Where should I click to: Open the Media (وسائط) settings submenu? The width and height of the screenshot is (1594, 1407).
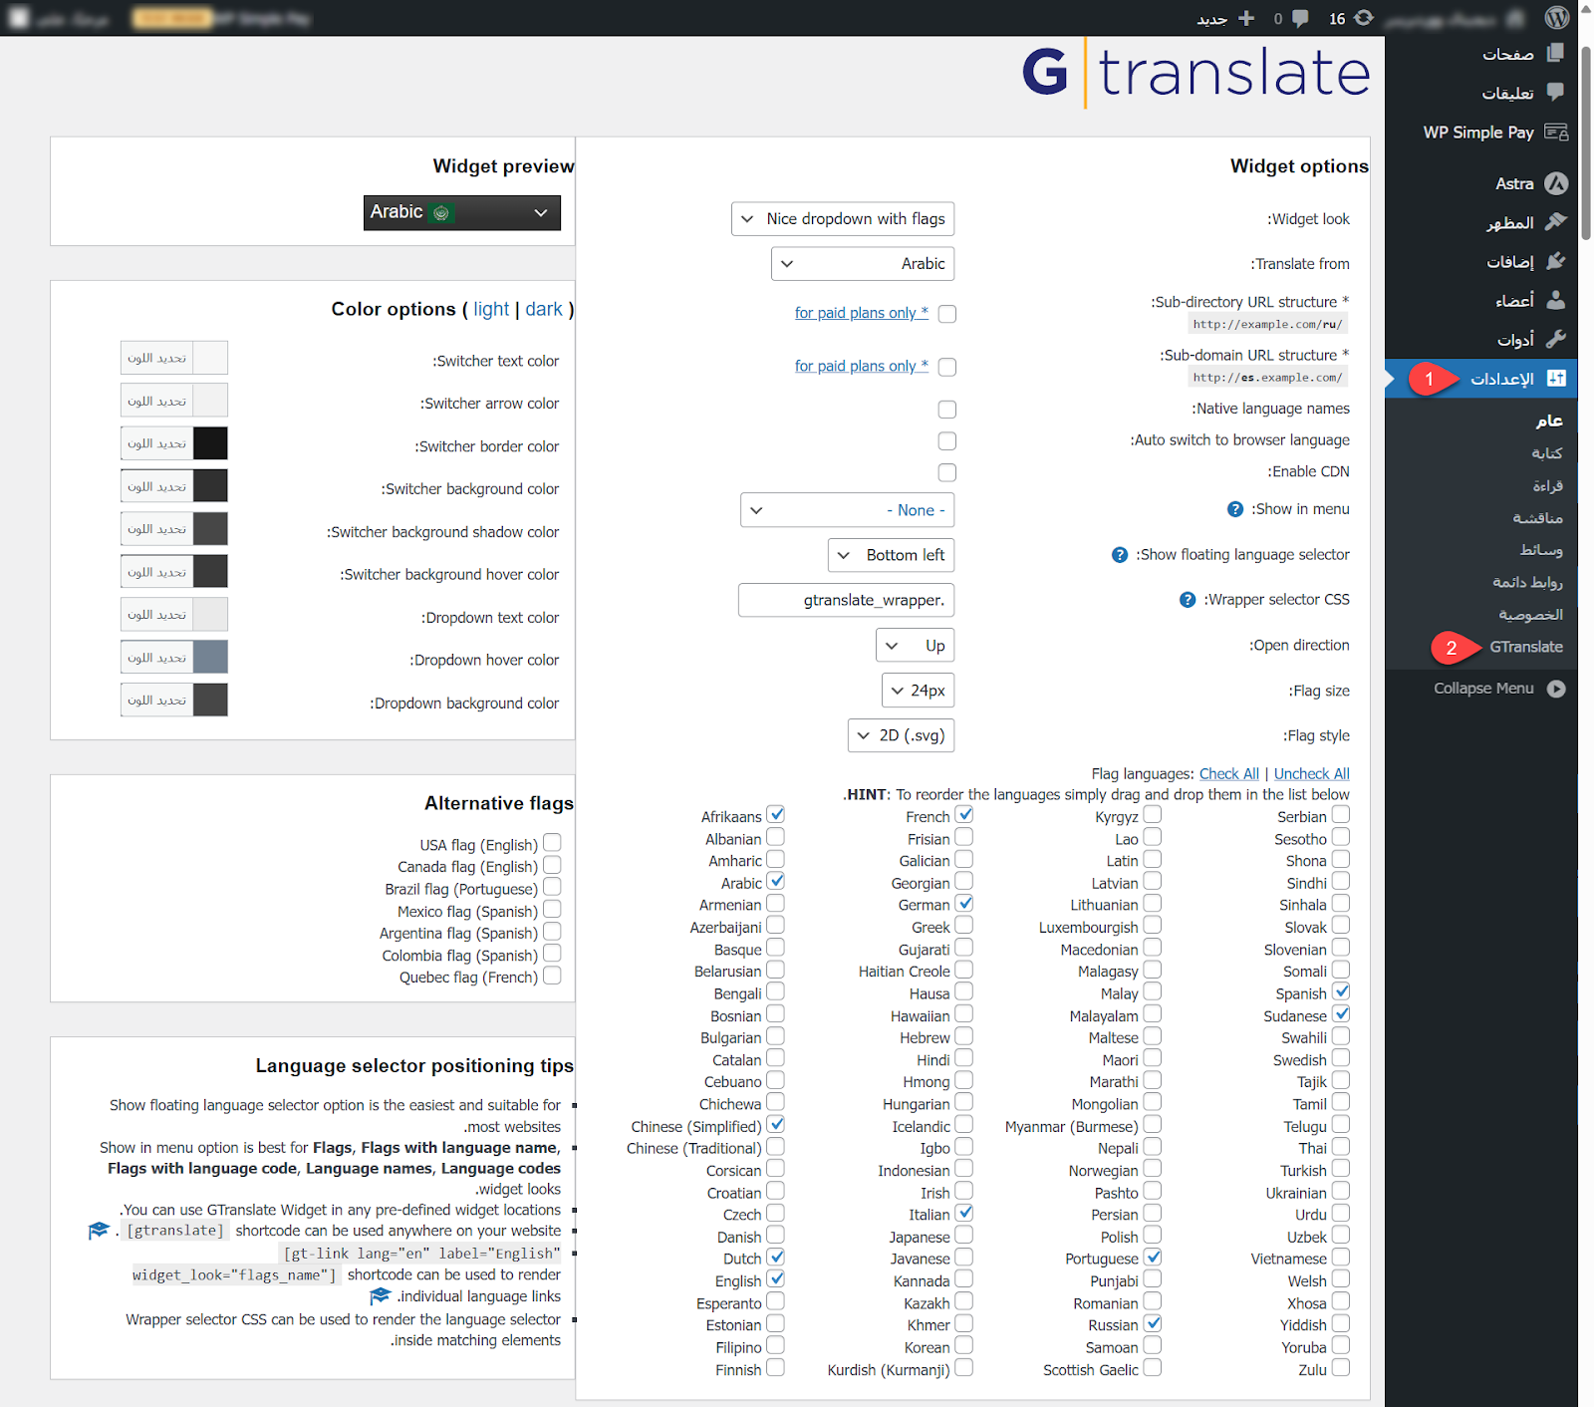click(x=1541, y=550)
